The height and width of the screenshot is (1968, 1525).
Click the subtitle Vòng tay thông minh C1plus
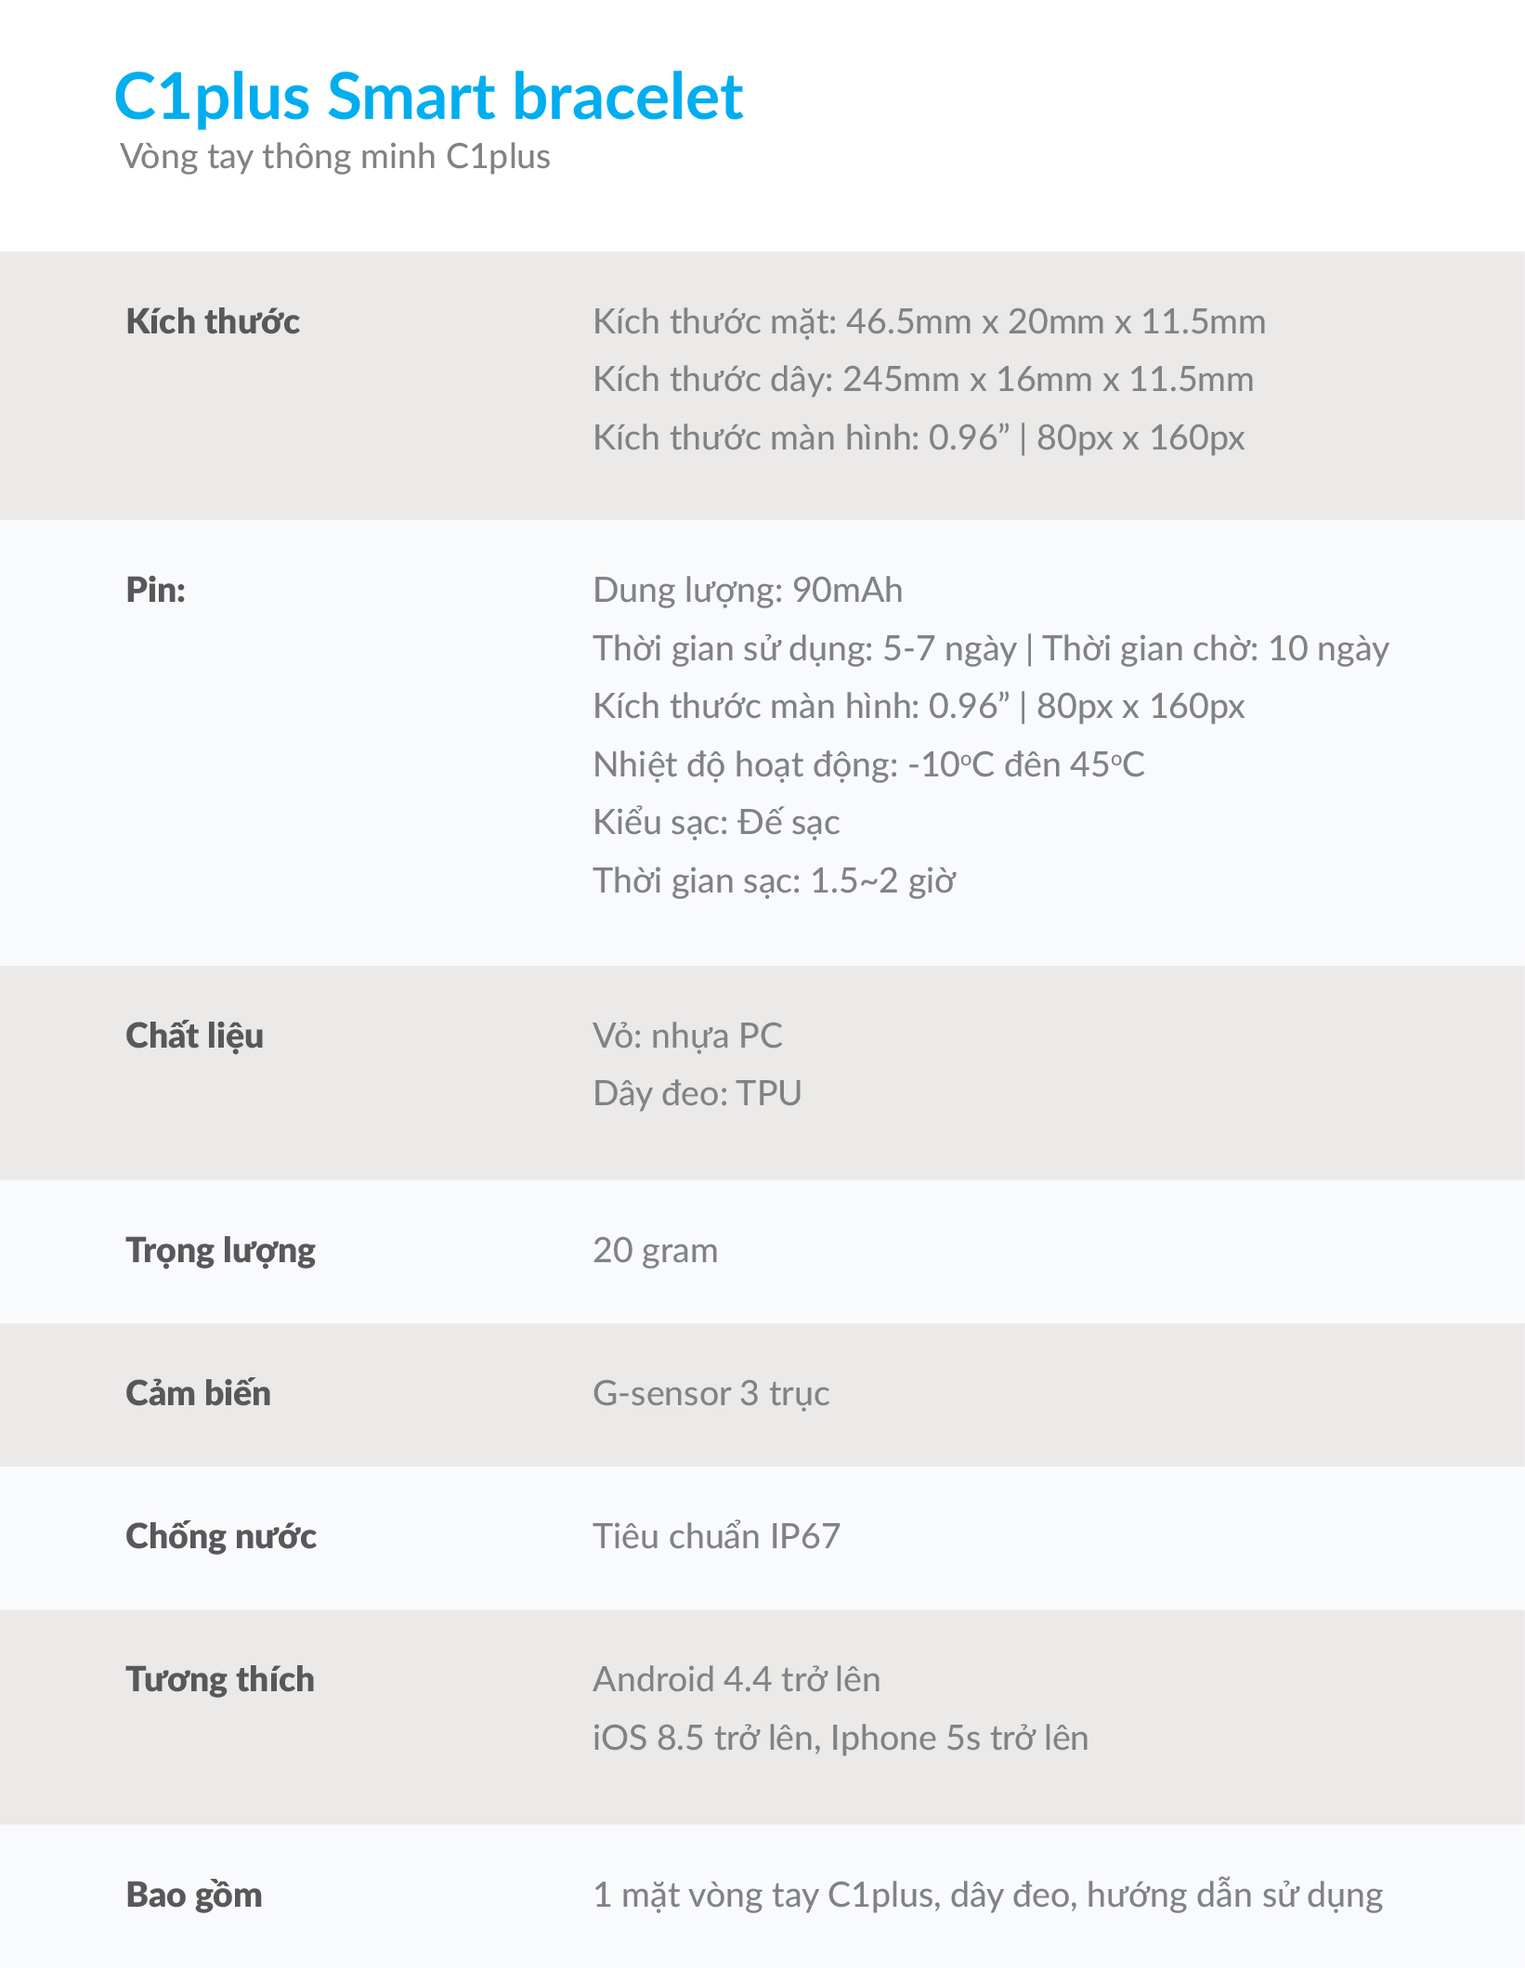335,157
